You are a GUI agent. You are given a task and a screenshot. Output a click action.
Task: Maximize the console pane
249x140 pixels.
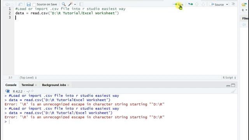click(x=233, y=86)
